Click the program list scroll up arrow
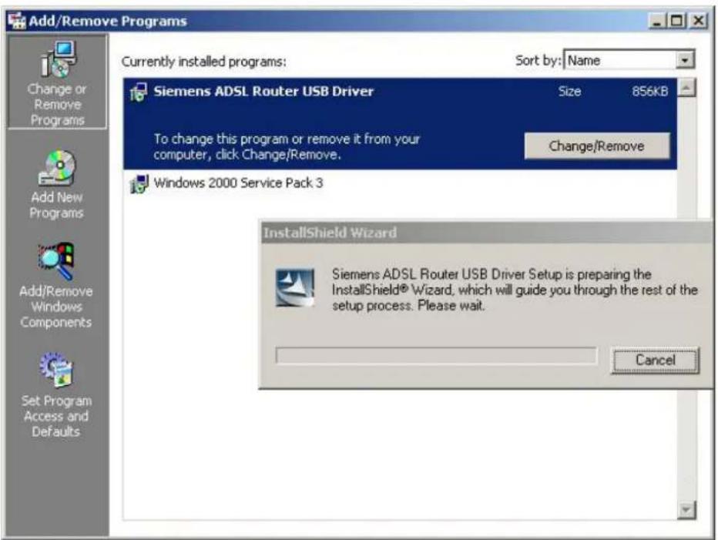This screenshot has width=718, height=540. point(687,87)
